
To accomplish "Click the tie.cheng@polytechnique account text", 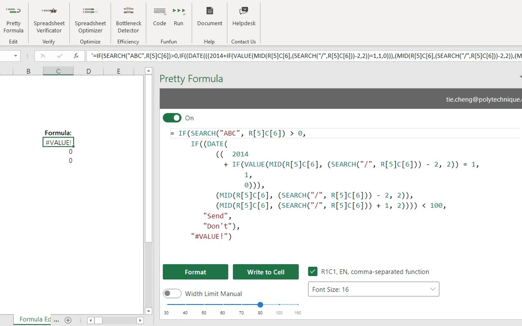I will (x=484, y=99).
